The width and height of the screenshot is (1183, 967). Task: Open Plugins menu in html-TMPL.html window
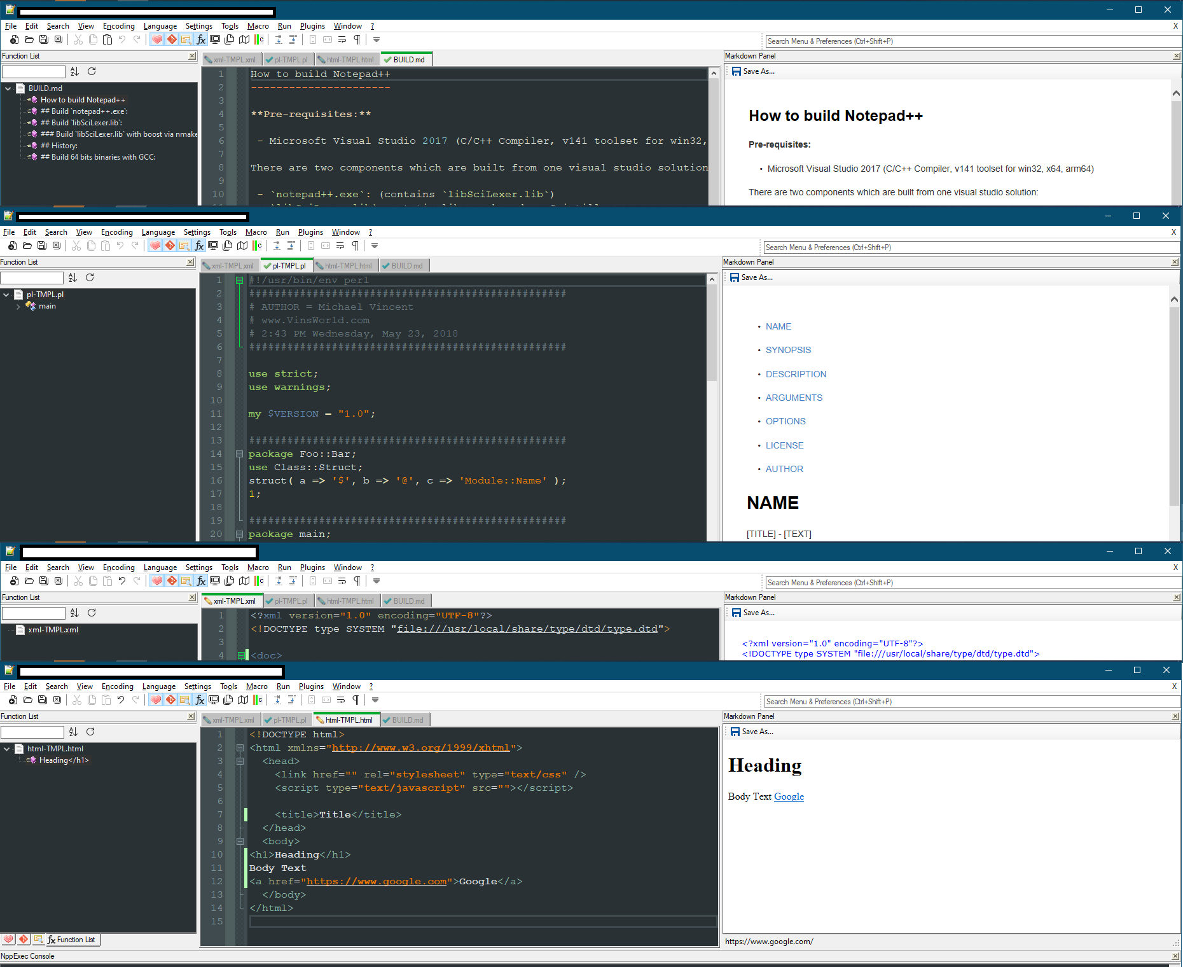point(311,686)
